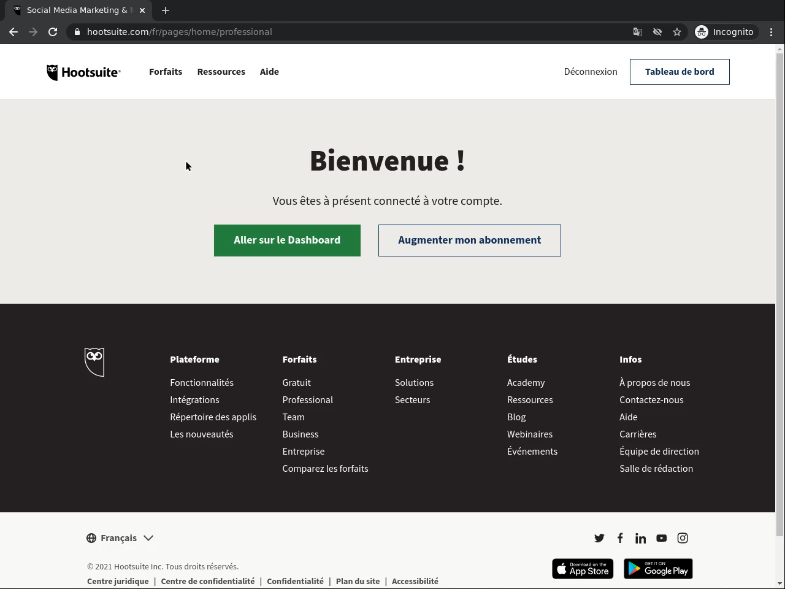Open the Forfaits menu in header
The image size is (785, 589).
click(166, 72)
